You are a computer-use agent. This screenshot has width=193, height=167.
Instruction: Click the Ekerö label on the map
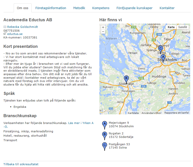pyautogui.click(x=141, y=69)
